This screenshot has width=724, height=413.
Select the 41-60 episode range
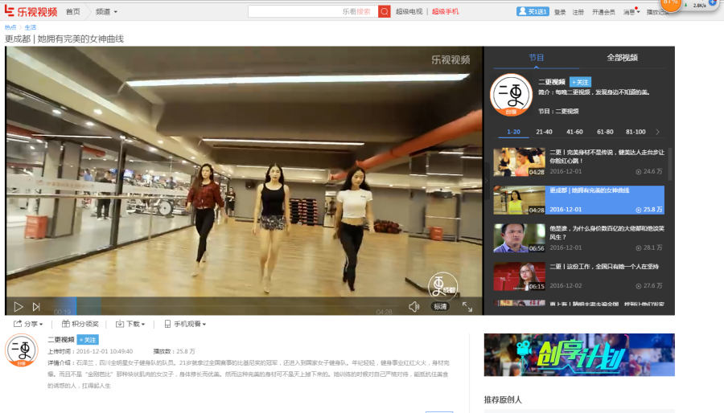point(574,132)
